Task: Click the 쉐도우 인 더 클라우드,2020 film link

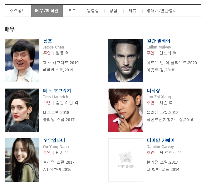Action: [x=172, y=63]
